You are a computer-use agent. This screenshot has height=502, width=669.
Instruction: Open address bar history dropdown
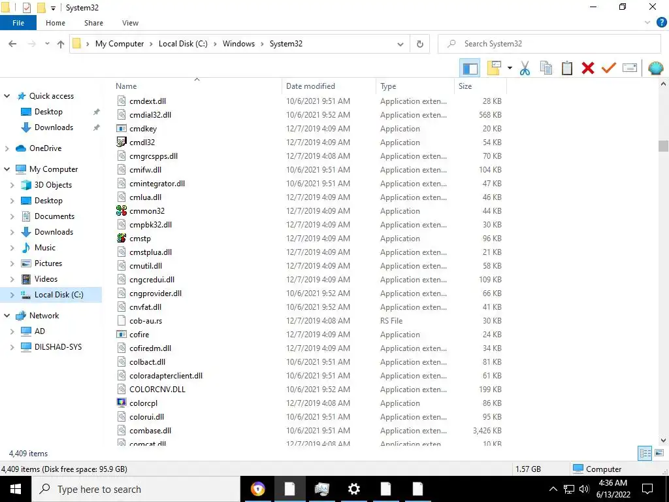coord(400,44)
